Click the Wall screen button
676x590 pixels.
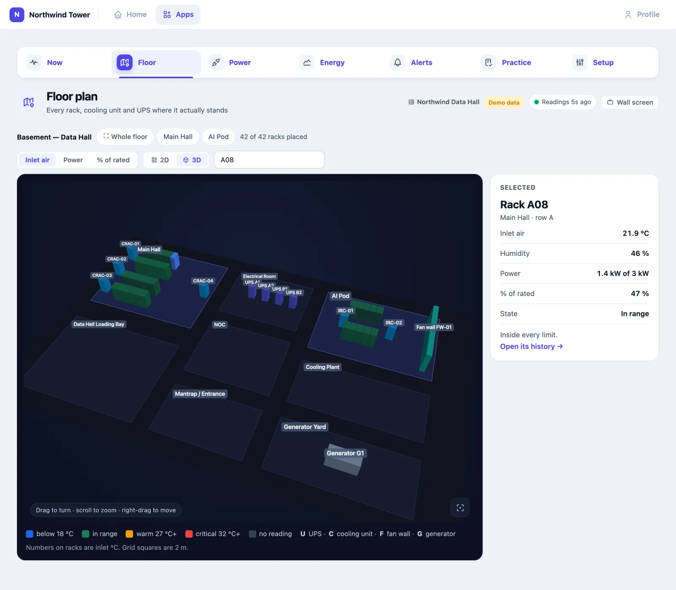[x=630, y=102]
